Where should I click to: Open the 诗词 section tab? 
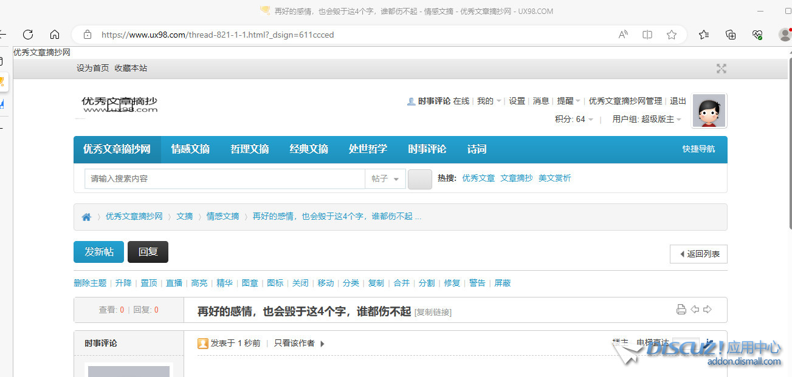coord(476,149)
